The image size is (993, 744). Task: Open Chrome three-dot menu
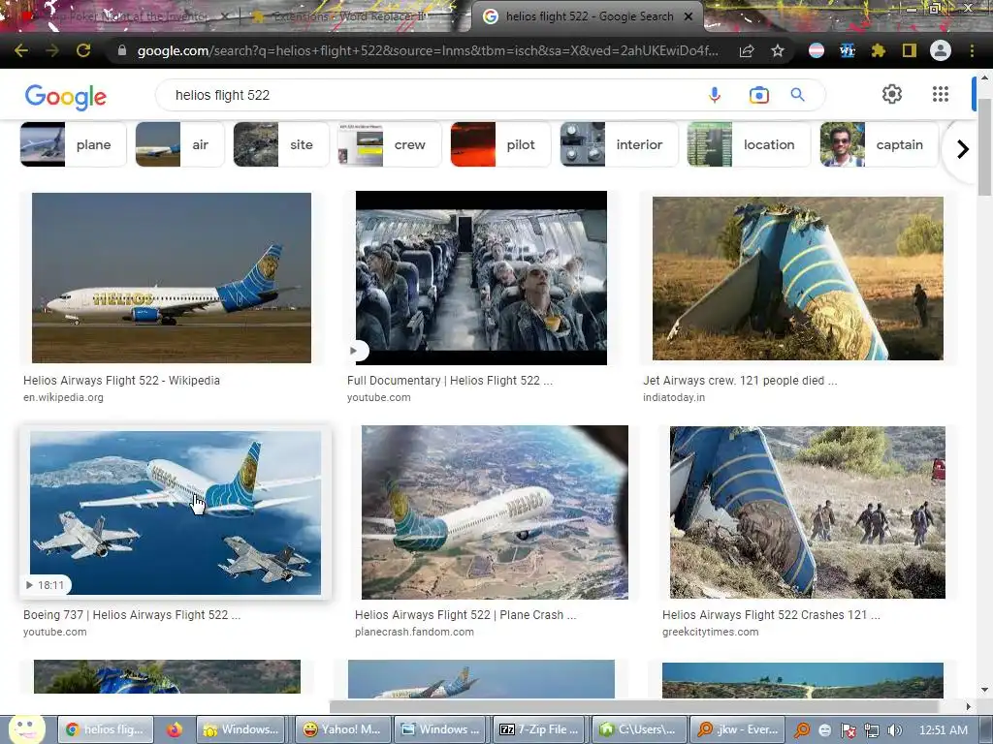pyautogui.click(x=972, y=50)
